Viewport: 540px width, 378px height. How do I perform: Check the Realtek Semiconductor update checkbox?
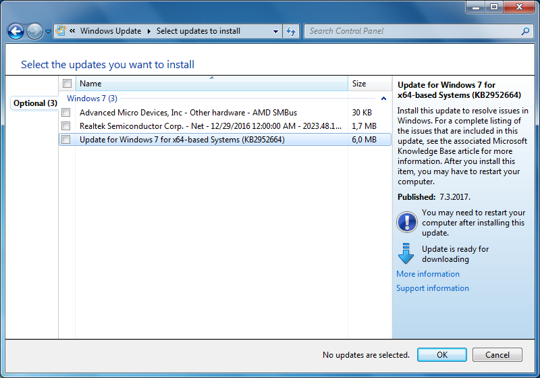[x=65, y=126]
